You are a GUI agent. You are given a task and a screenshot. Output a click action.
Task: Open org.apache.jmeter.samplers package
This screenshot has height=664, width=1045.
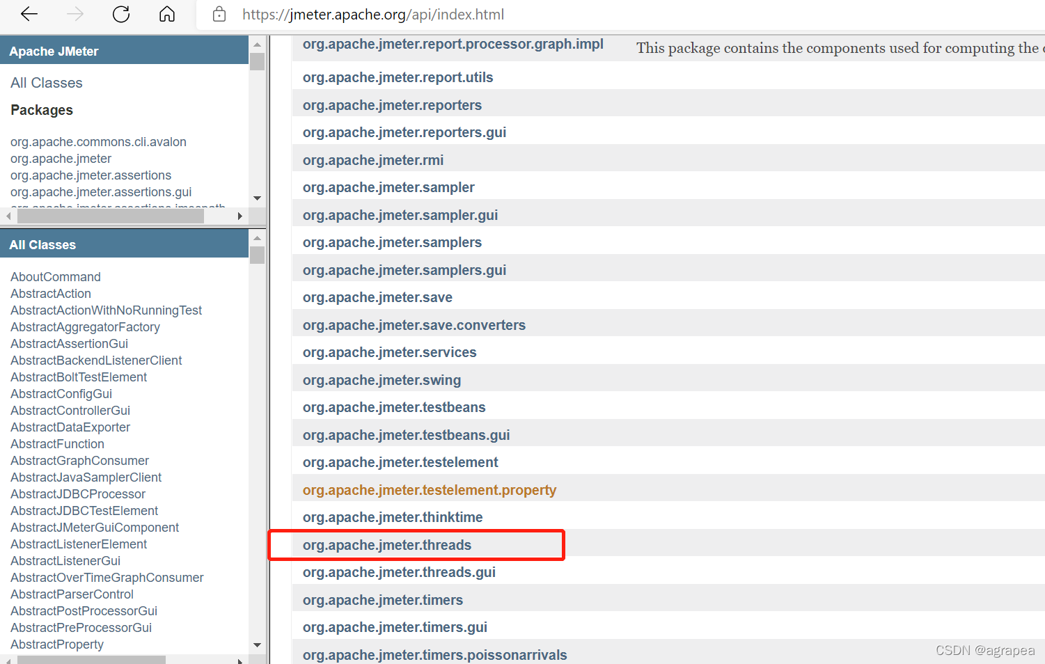(392, 242)
